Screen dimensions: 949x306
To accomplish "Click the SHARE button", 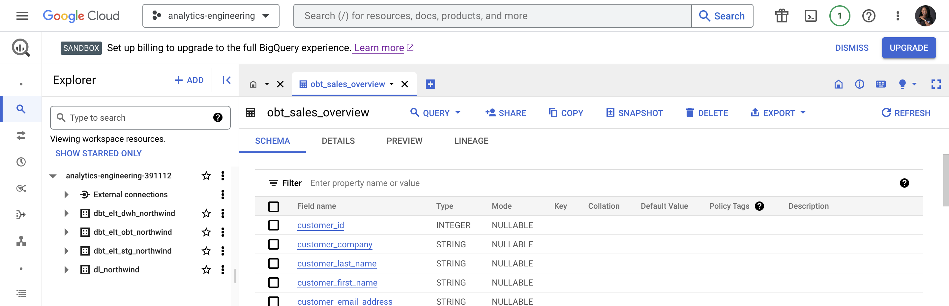I will pos(505,113).
